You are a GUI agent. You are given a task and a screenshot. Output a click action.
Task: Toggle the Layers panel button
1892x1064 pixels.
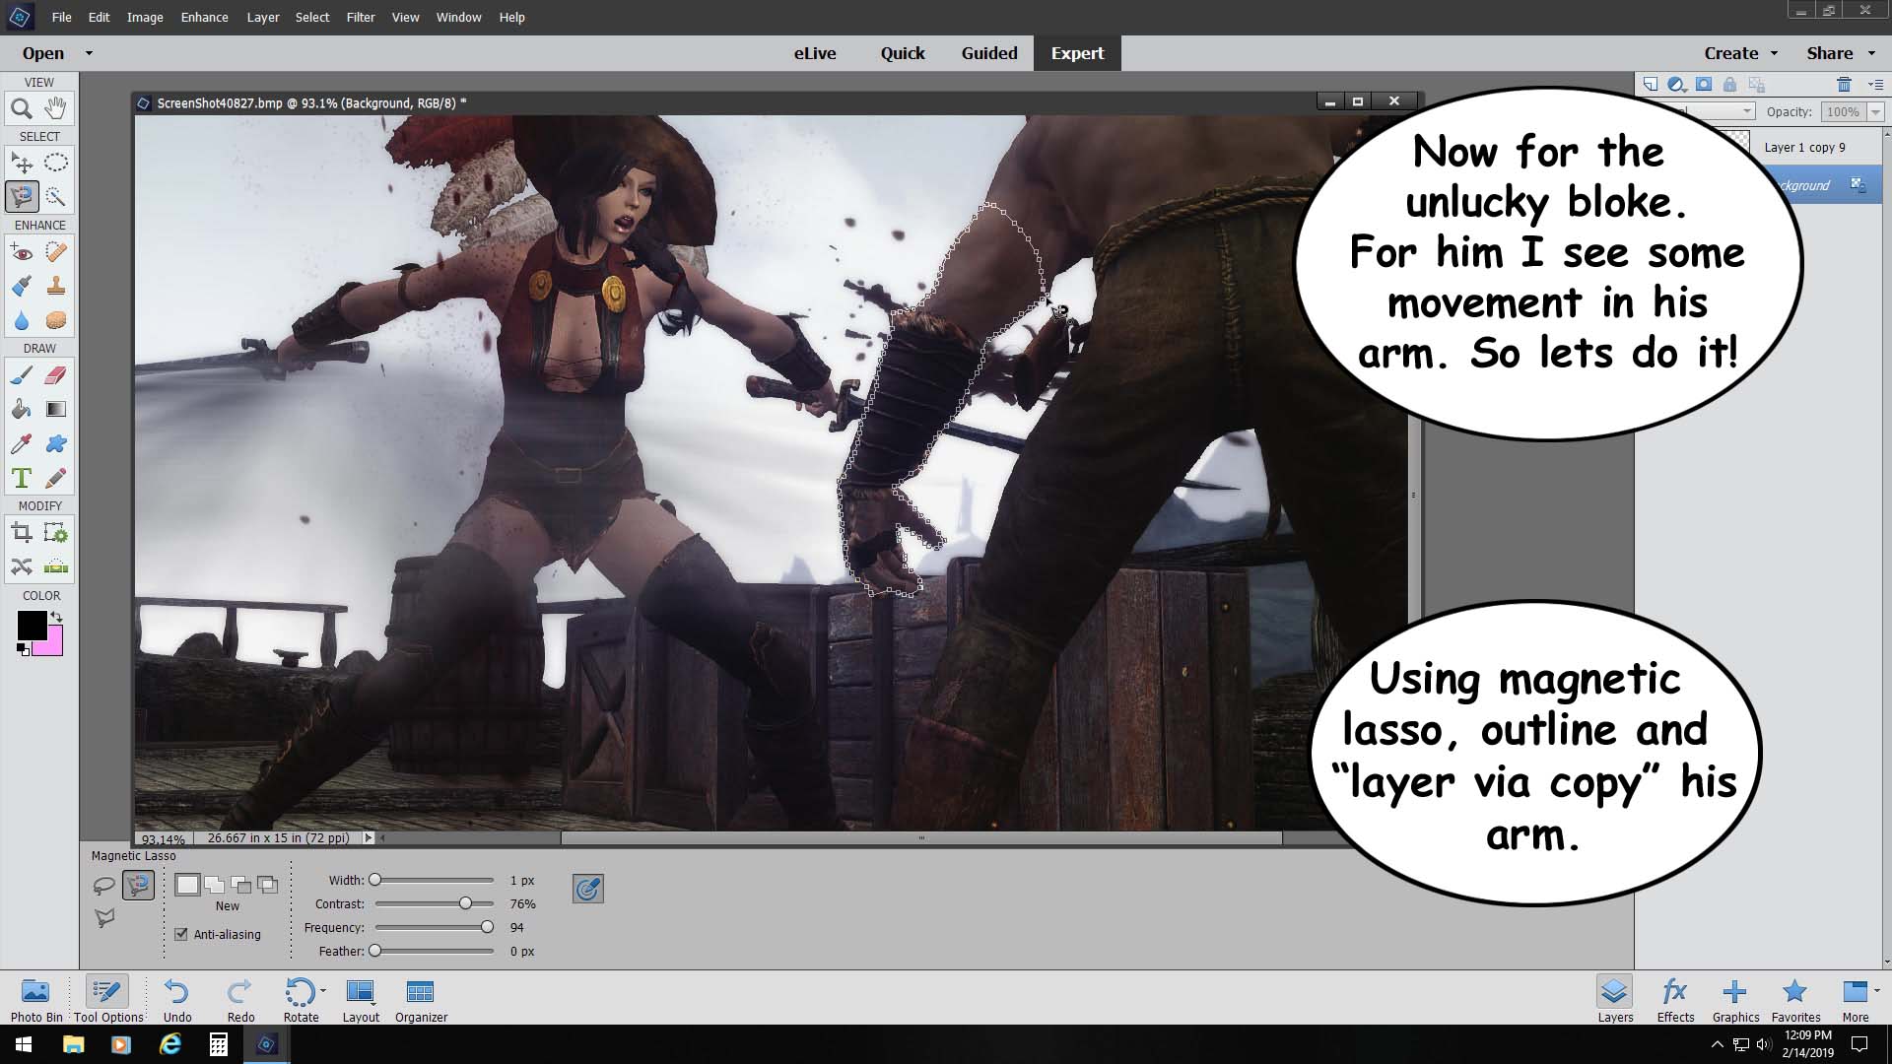[x=1615, y=999]
